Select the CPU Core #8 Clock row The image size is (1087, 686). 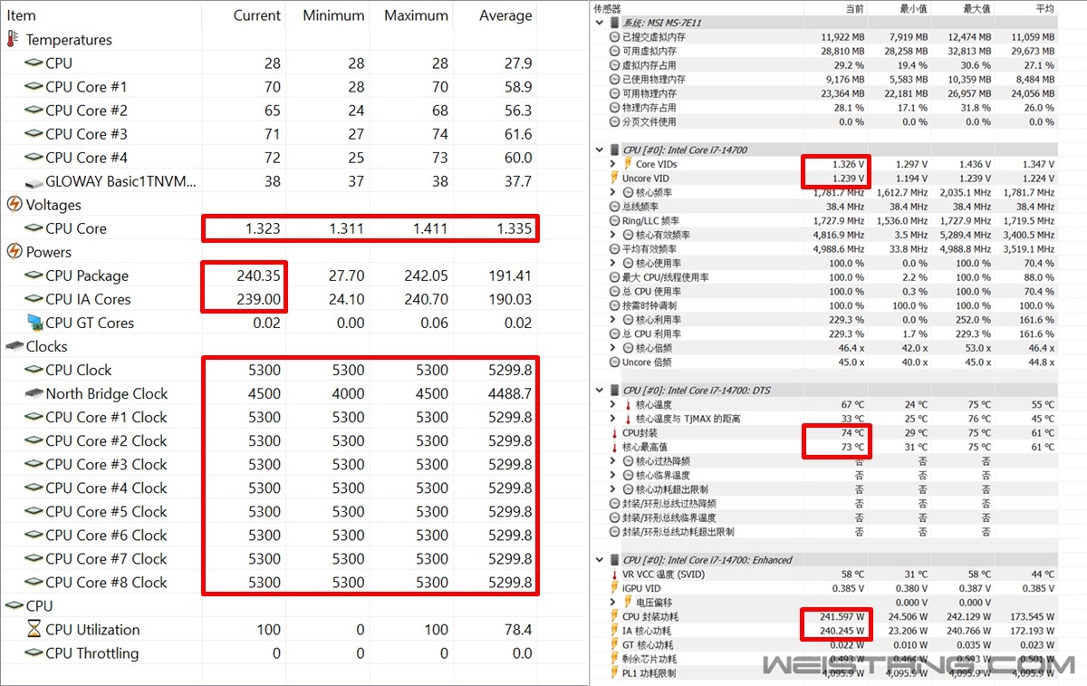click(x=270, y=582)
